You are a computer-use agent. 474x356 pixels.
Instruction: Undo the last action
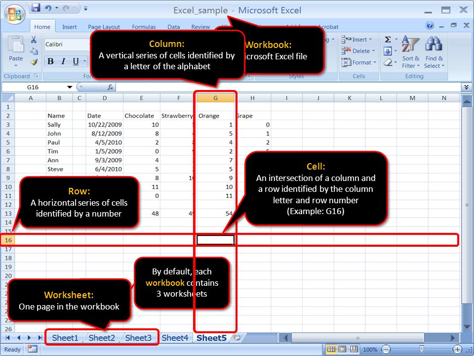pos(48,8)
